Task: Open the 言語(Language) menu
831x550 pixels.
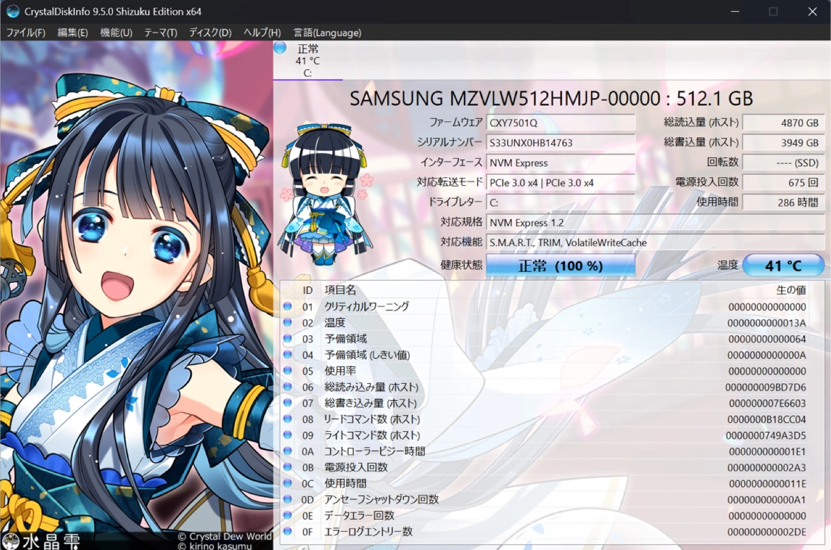Action: click(327, 32)
